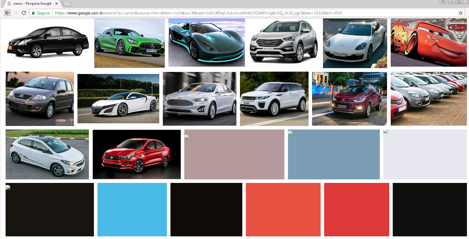This screenshot has width=469, height=239.
Task: Select the Lightning McQueen Cars image
Action: coord(428,43)
